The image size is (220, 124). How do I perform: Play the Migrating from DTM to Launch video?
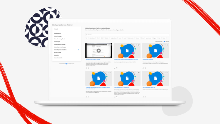click(99, 50)
